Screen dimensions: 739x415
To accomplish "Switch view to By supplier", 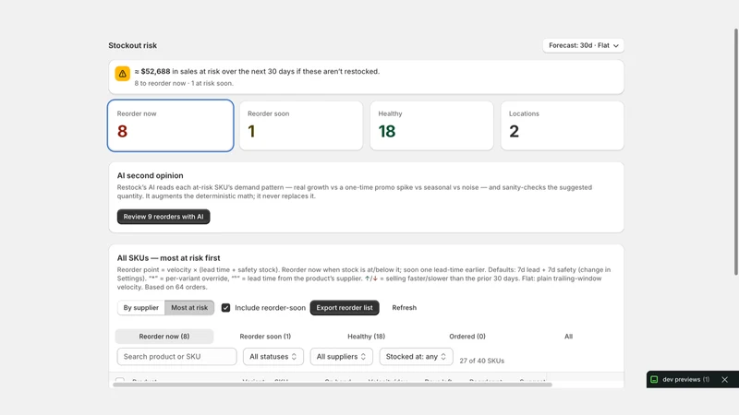I will (141, 308).
